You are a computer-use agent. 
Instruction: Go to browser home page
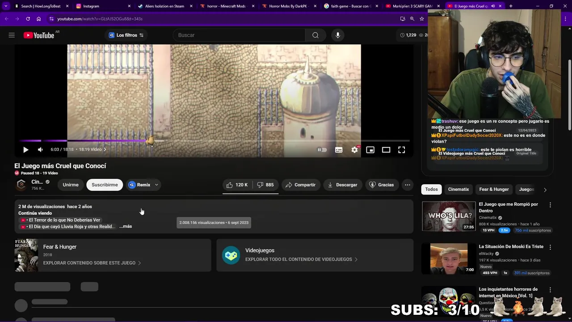[39, 19]
